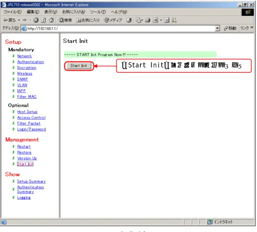Click the Intranet (イントラネット) zone indicator

220,222
